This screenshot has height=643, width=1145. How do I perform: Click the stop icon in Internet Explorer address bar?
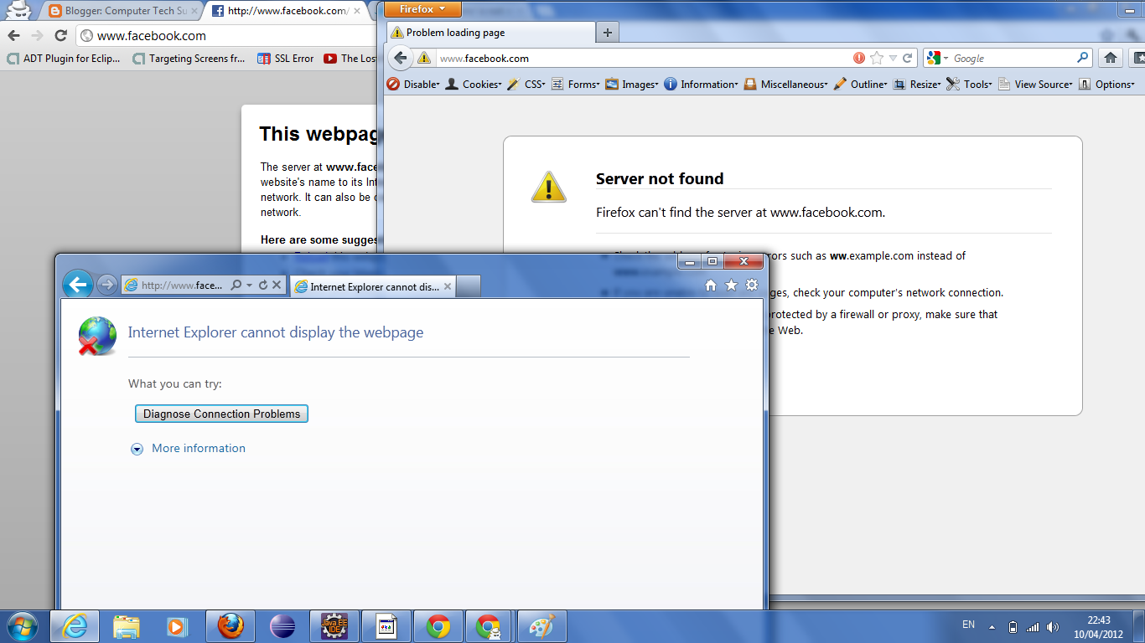[277, 285]
